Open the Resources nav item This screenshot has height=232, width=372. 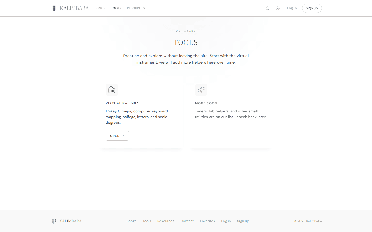point(136,8)
